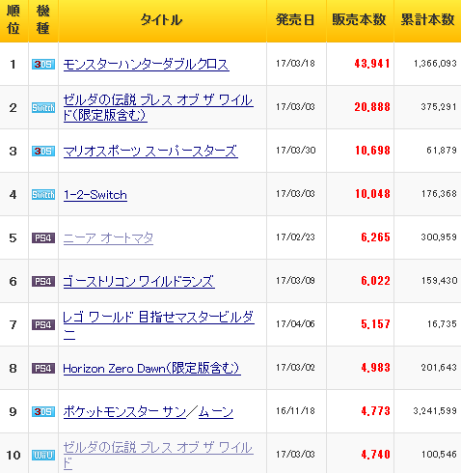Click sales figure 4,773

pyautogui.click(x=375, y=411)
